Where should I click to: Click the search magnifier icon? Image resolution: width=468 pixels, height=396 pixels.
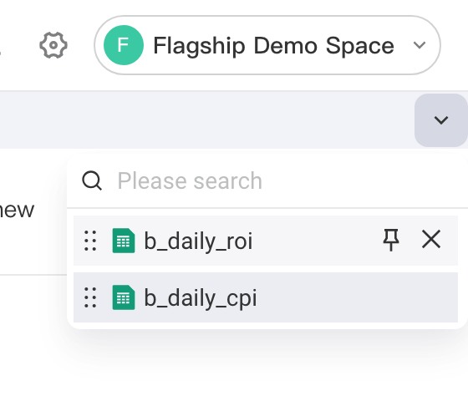tap(92, 180)
